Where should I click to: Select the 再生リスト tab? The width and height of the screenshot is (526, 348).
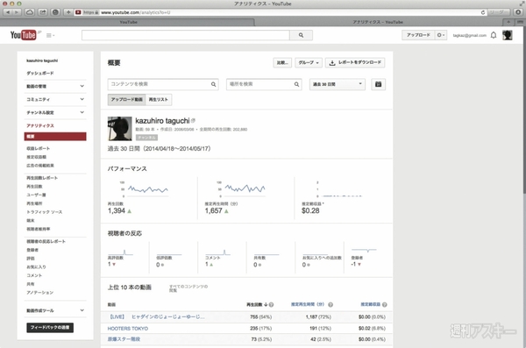pyautogui.click(x=159, y=100)
